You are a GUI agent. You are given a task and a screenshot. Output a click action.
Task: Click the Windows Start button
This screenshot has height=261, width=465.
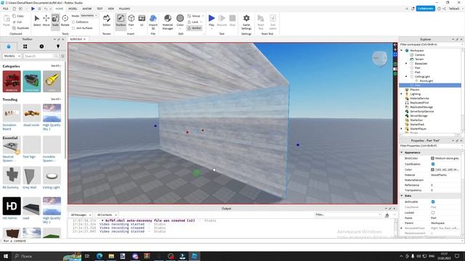[x=6, y=256]
